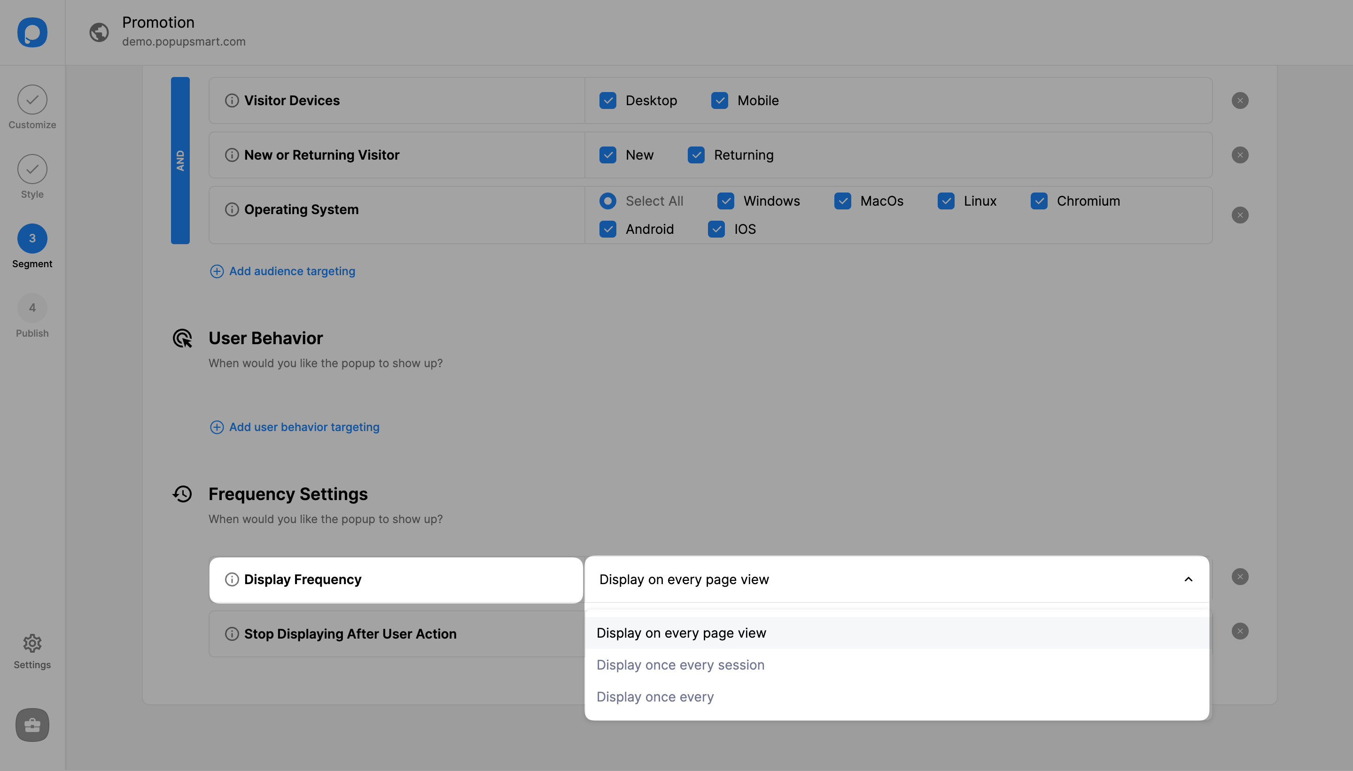Image resolution: width=1353 pixels, height=771 pixels.
Task: Click info icon beside Display Frequency
Action: coord(232,579)
